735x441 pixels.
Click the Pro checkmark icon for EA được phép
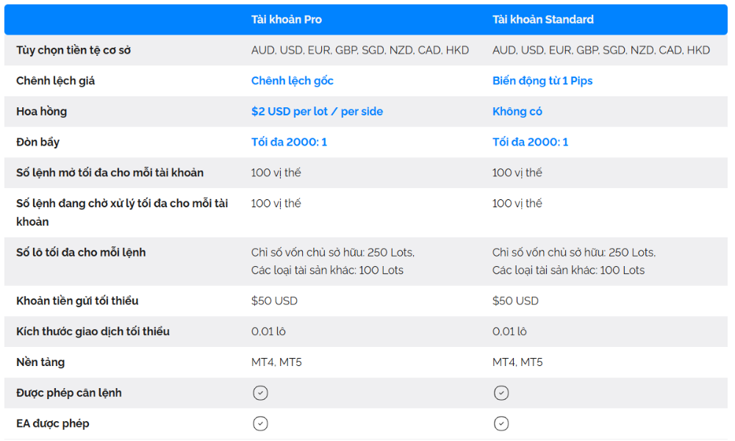coord(260,424)
